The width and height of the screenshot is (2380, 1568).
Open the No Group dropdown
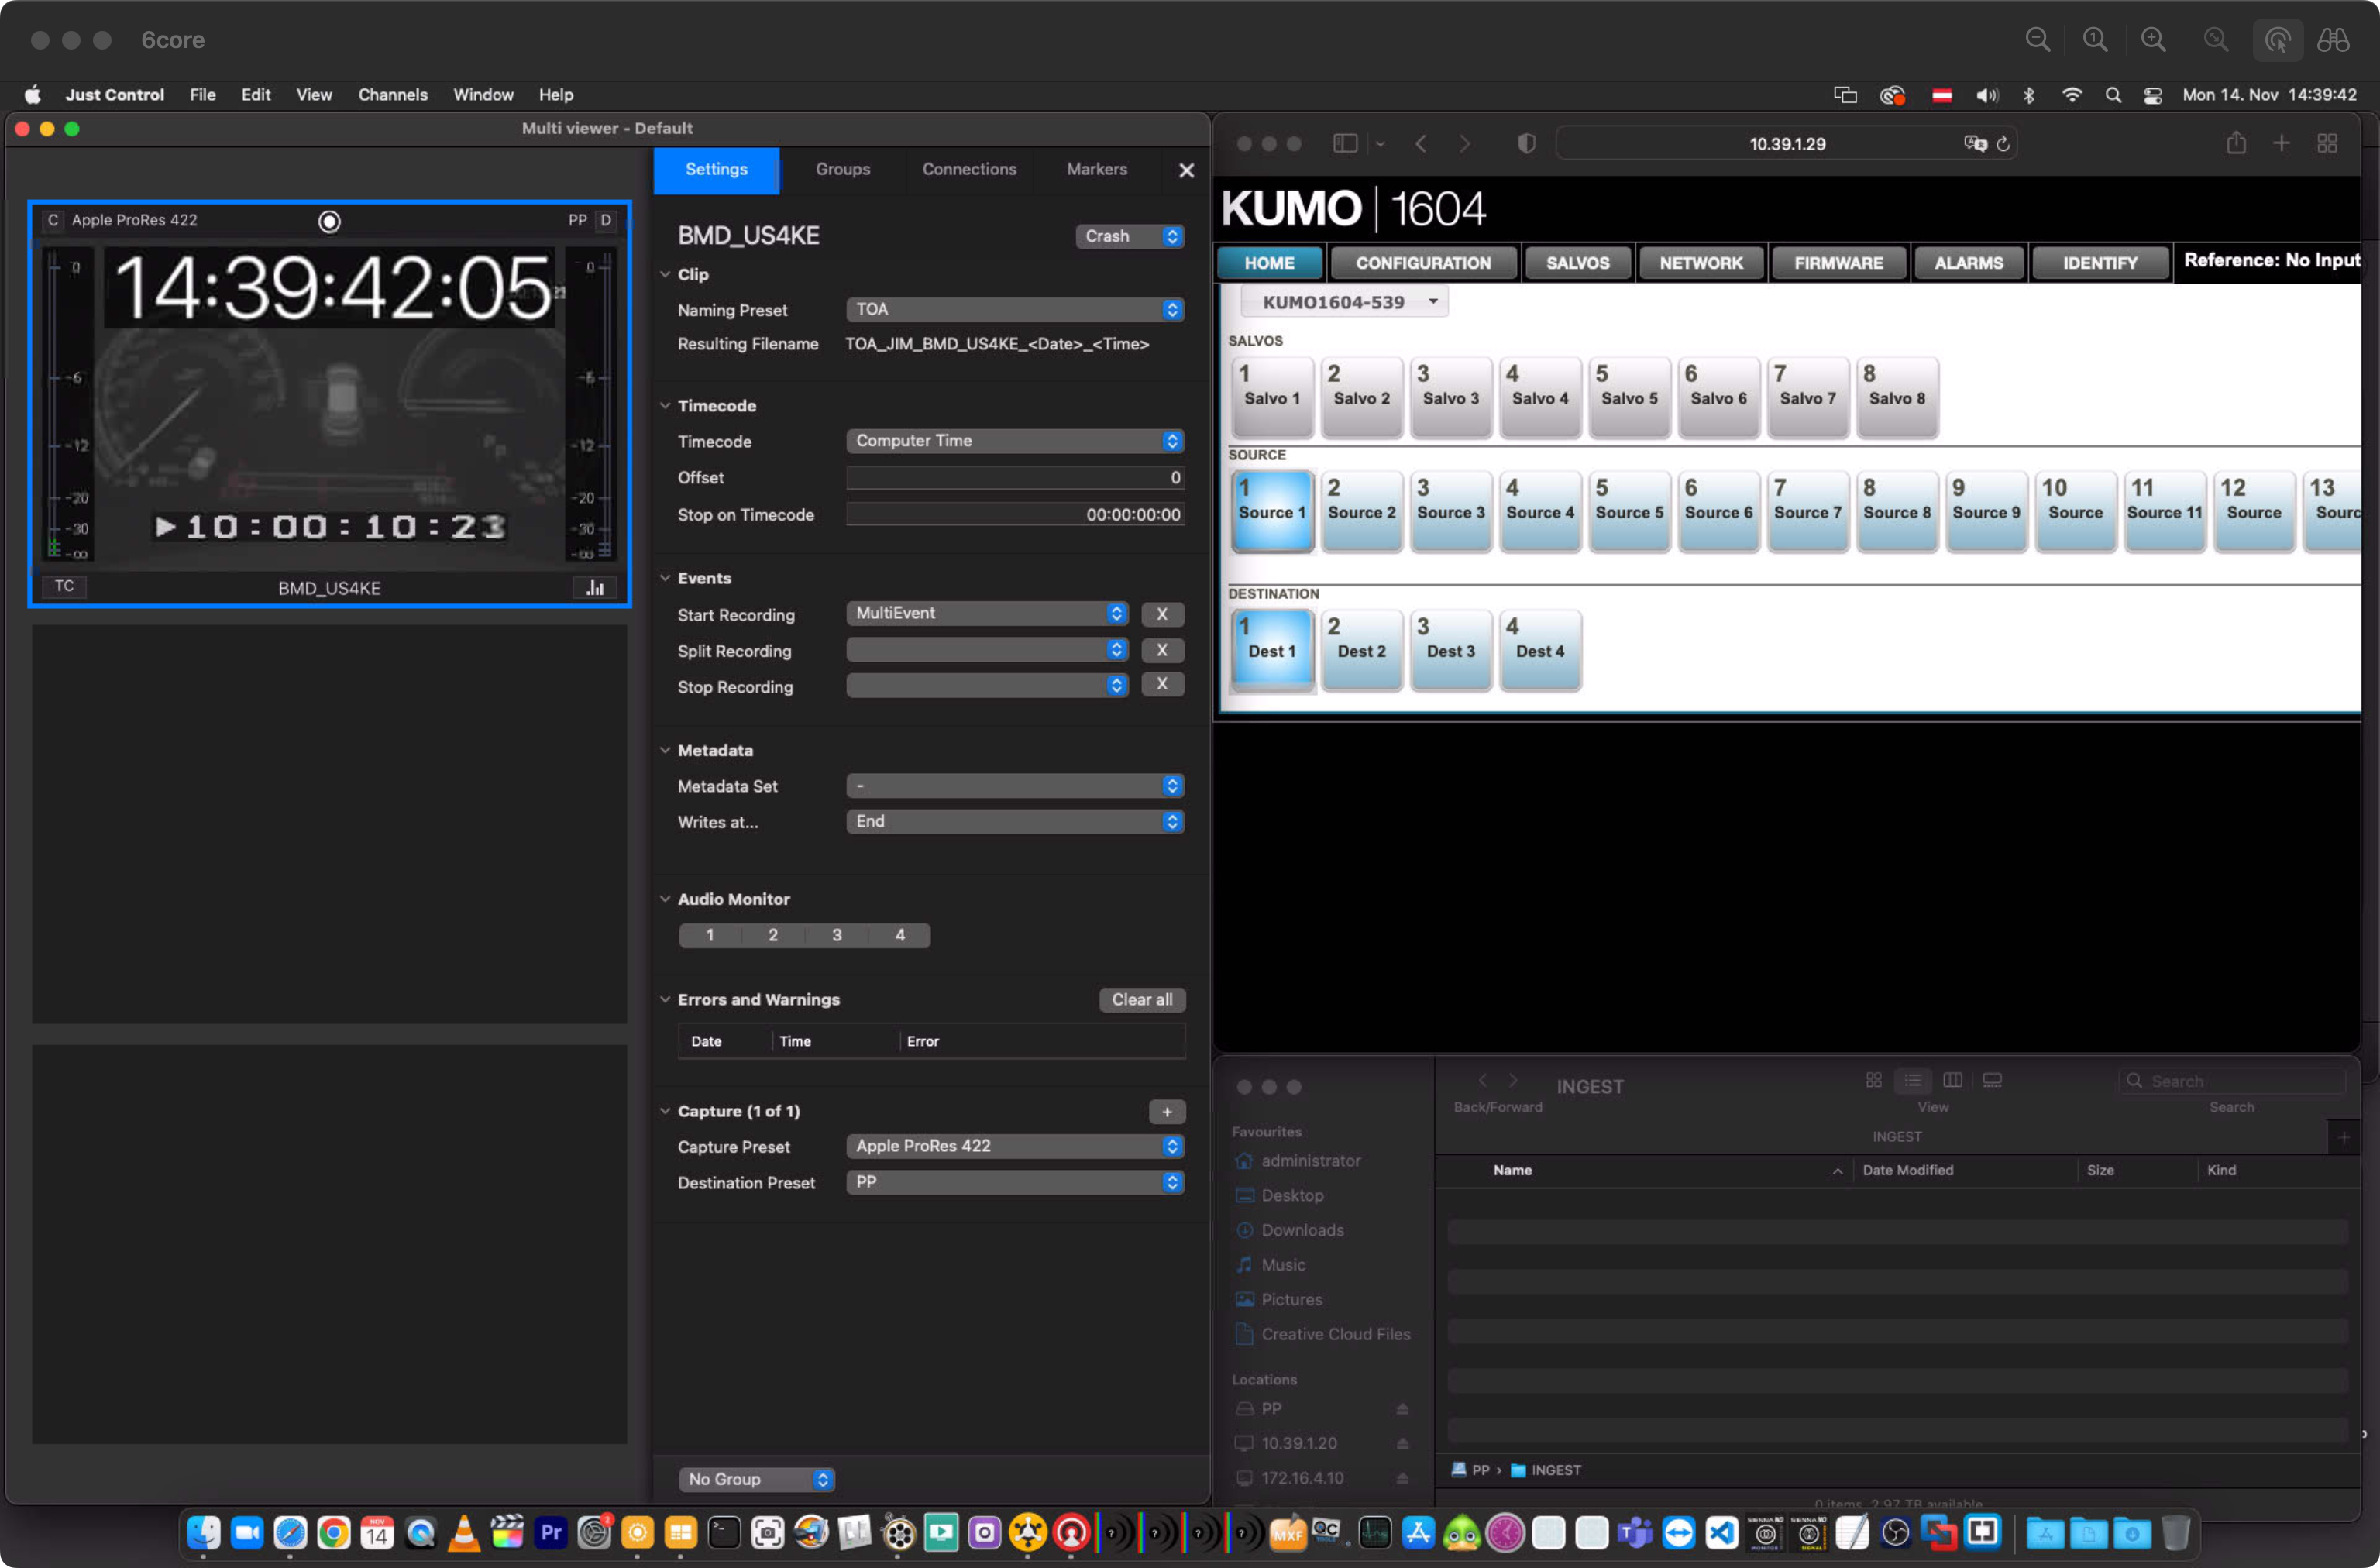coord(757,1479)
